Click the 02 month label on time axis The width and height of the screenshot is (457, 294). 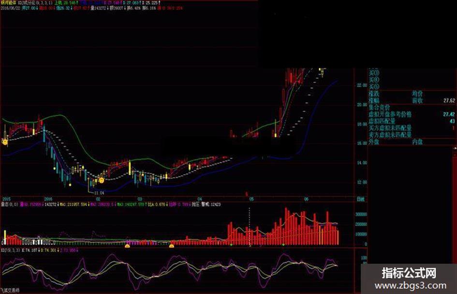(98, 199)
